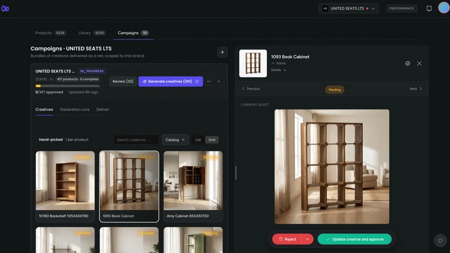The width and height of the screenshot is (450, 253).
Task: Click the campaign approval progress bar
Action: pos(67,86)
